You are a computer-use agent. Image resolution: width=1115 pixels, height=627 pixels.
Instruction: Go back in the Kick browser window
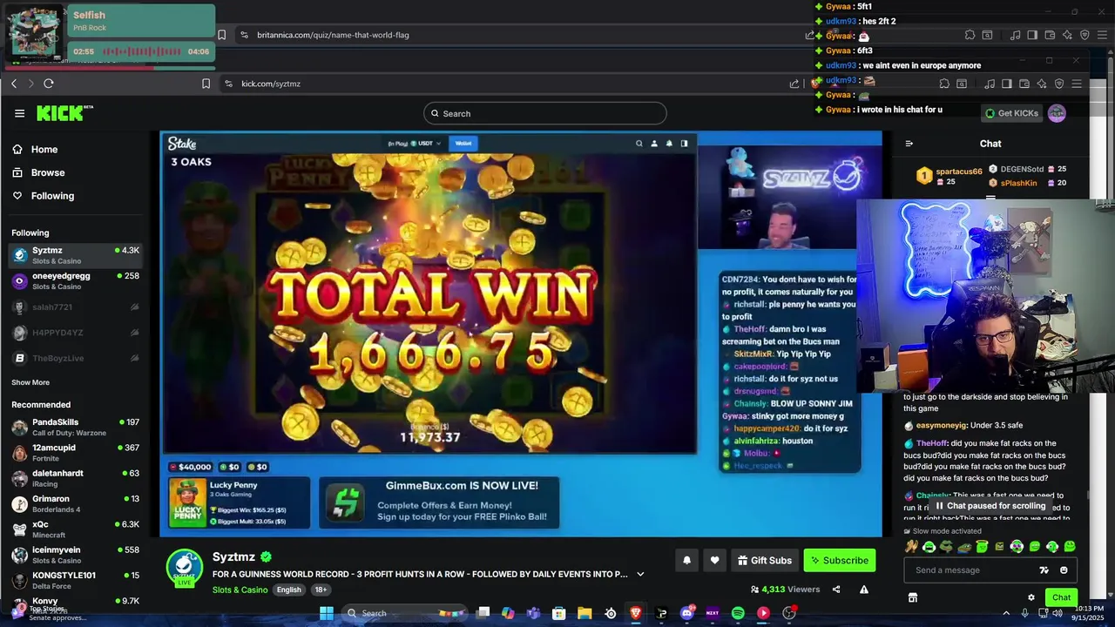point(14,84)
